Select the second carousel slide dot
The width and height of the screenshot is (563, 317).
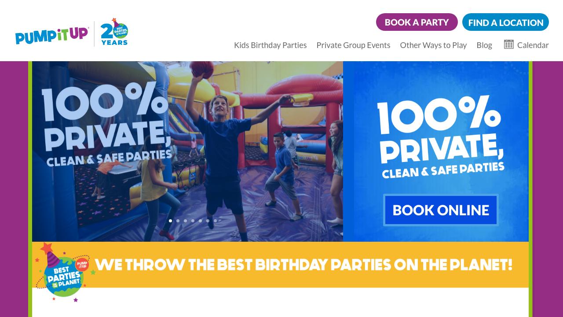point(178,221)
